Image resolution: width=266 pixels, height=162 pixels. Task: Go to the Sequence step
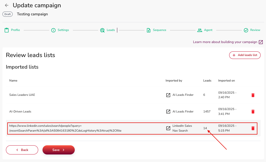(x=159, y=30)
